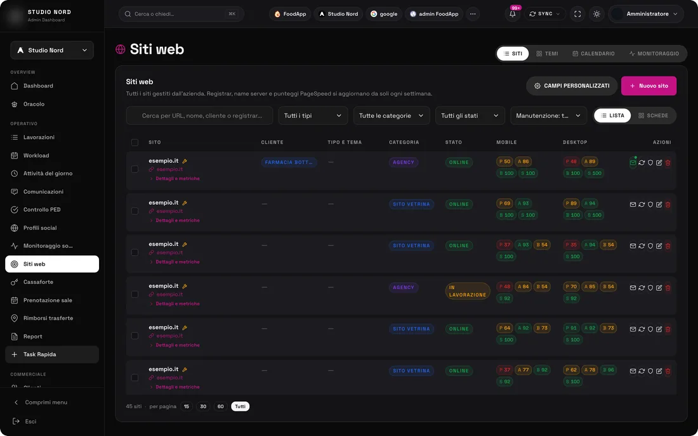Refresh the second site row with sync icon

642,205
